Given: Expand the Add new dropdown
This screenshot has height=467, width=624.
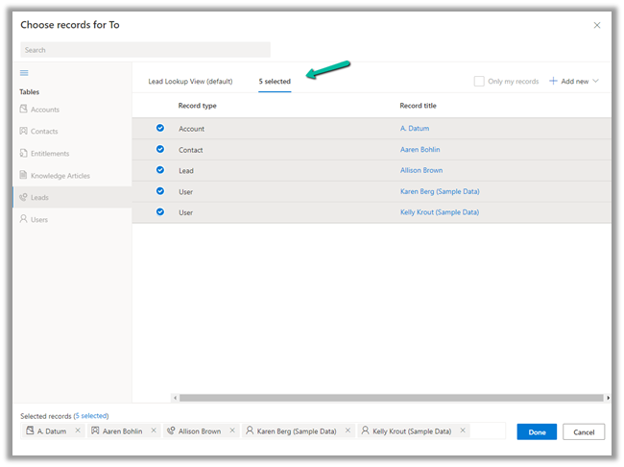Looking at the screenshot, I should point(595,82).
